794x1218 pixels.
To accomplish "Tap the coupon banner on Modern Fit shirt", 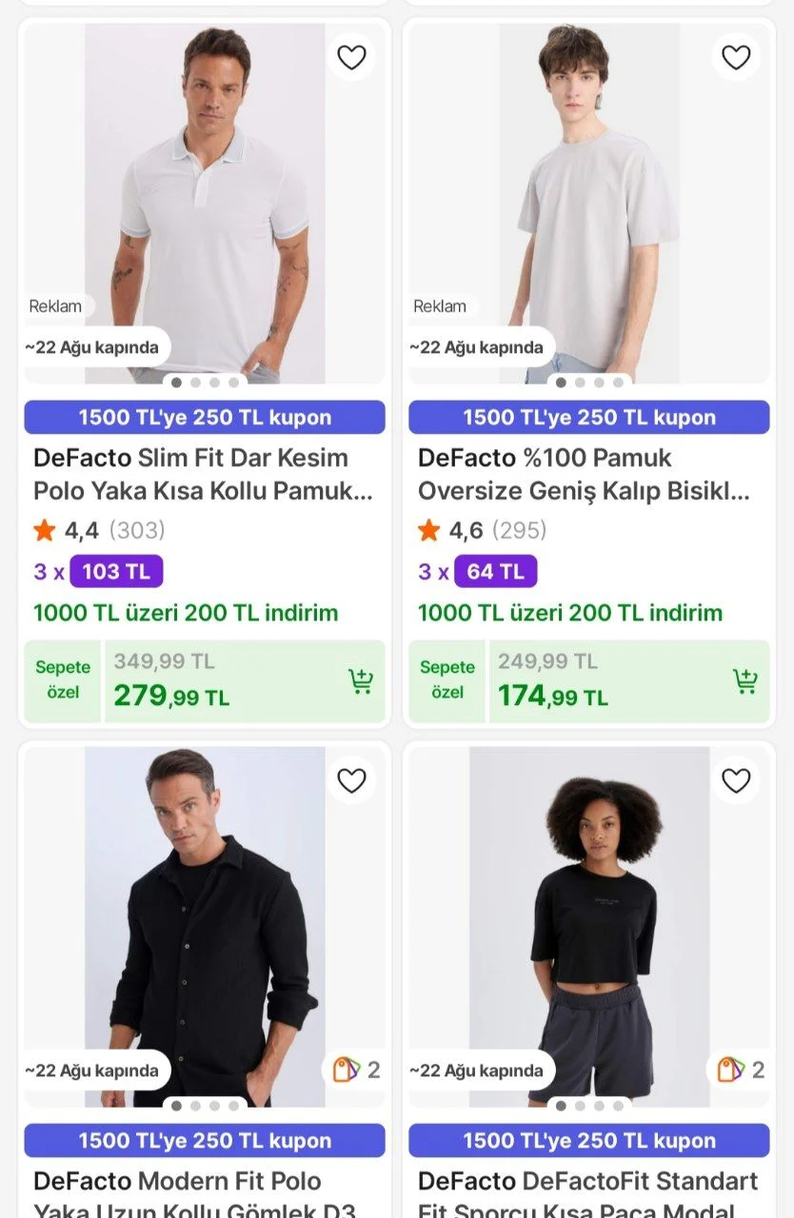I will (x=205, y=1141).
